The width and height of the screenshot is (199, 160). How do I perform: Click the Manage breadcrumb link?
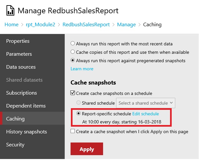(x=126, y=25)
